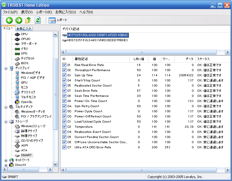Open the メモリ memory module icon
Screen dimensions: 232x181
17,49
